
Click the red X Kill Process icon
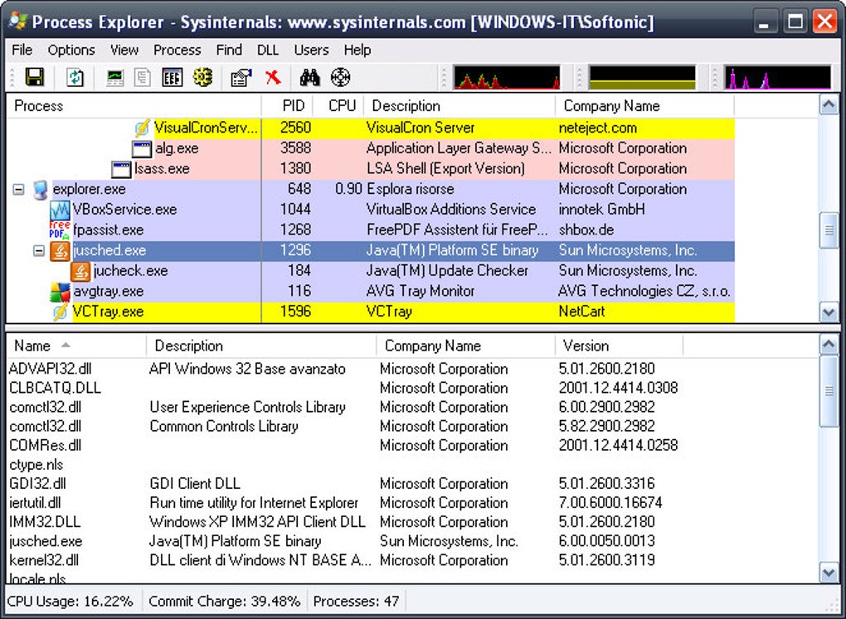coord(273,78)
